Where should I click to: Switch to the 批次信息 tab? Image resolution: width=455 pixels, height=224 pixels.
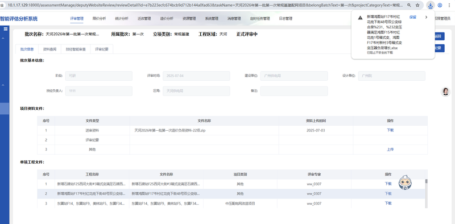(x=27, y=49)
